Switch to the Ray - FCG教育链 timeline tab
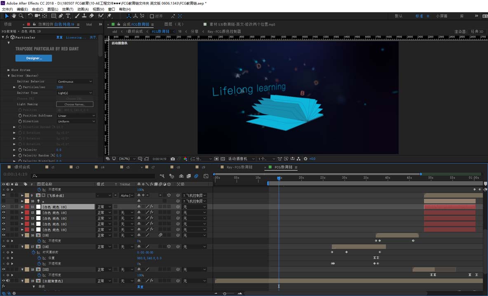 (239, 167)
